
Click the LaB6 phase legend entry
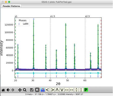click(26, 24)
